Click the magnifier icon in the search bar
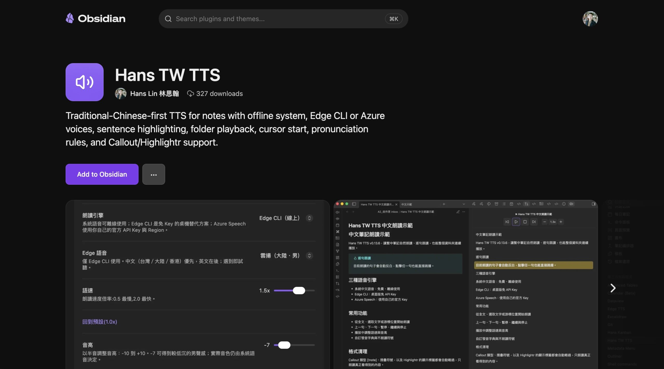 pos(168,19)
